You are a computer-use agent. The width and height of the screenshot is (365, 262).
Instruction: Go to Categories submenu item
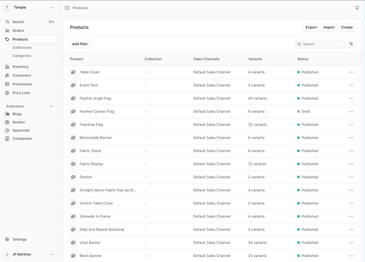(x=22, y=55)
